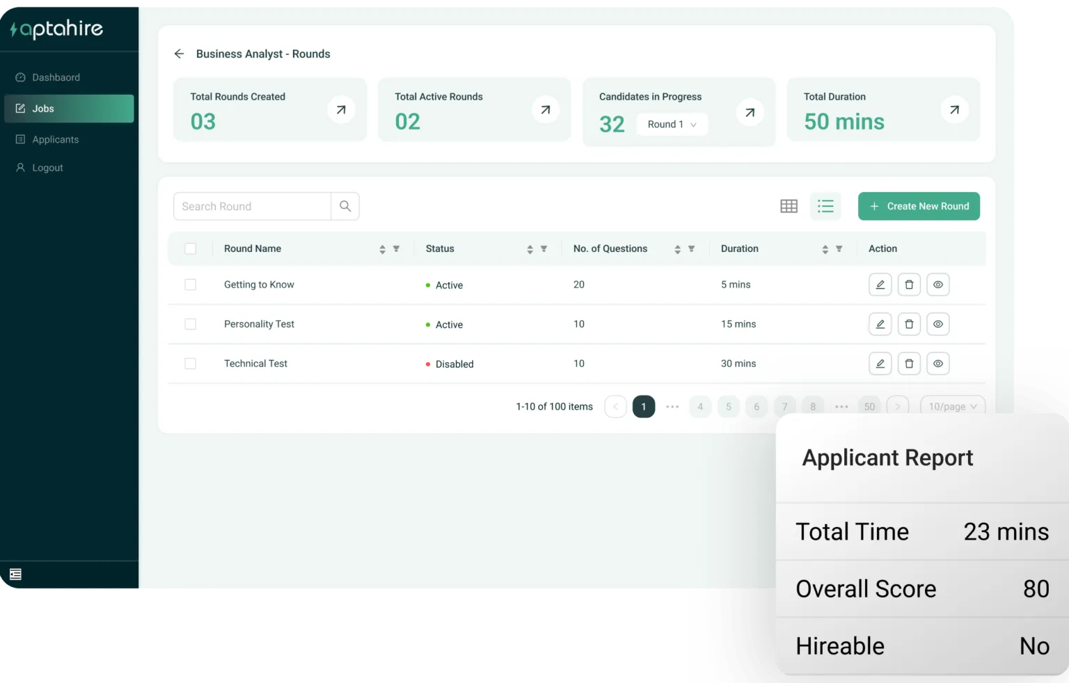The image size is (1069, 683).
Task: Click Create New Round button
Action: [x=919, y=206]
